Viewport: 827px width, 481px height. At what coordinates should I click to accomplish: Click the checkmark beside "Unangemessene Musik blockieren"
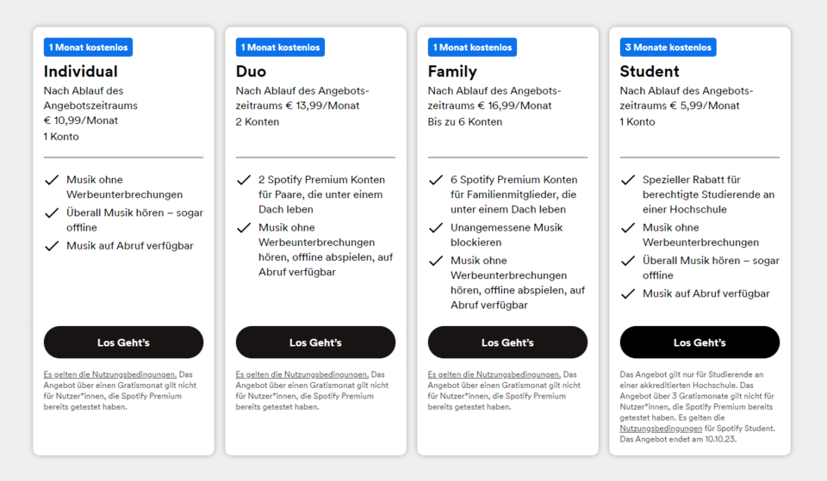436,228
